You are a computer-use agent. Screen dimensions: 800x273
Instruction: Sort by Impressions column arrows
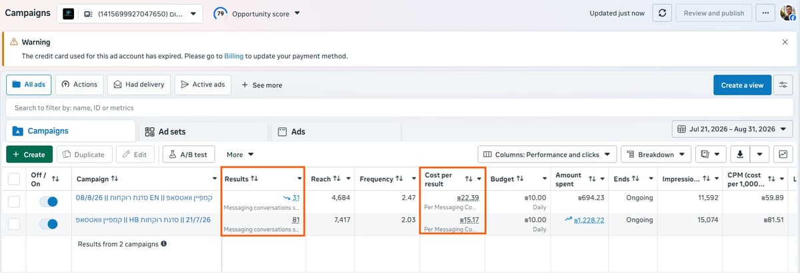tap(707, 179)
